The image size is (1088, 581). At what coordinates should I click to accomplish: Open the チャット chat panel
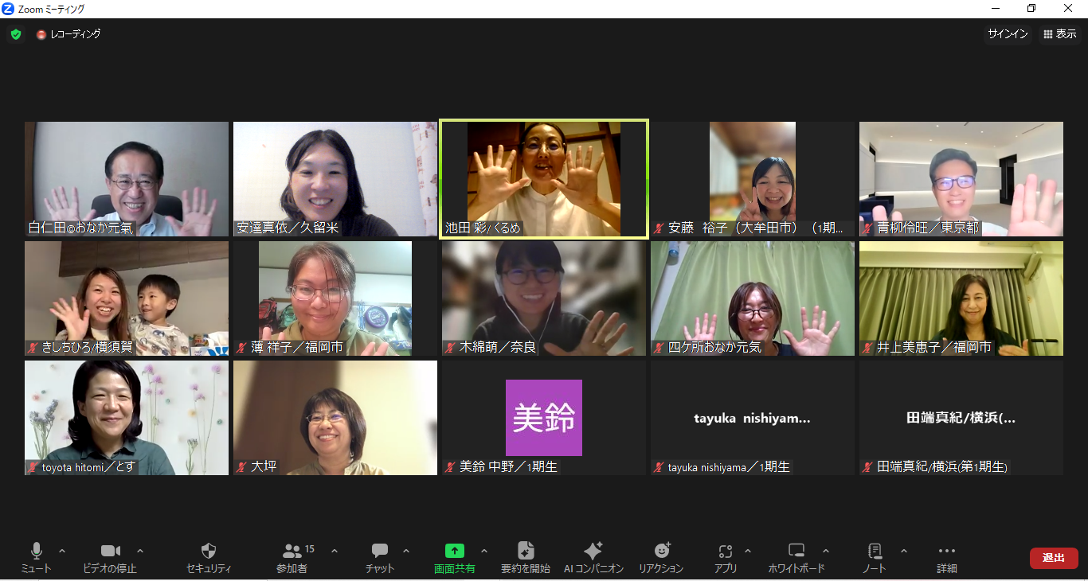380,558
